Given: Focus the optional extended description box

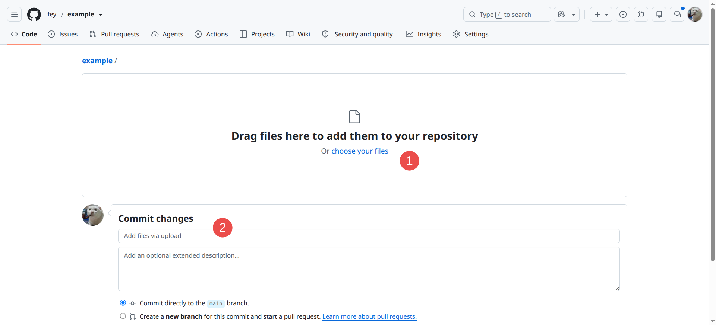Looking at the screenshot, I should pos(369,269).
